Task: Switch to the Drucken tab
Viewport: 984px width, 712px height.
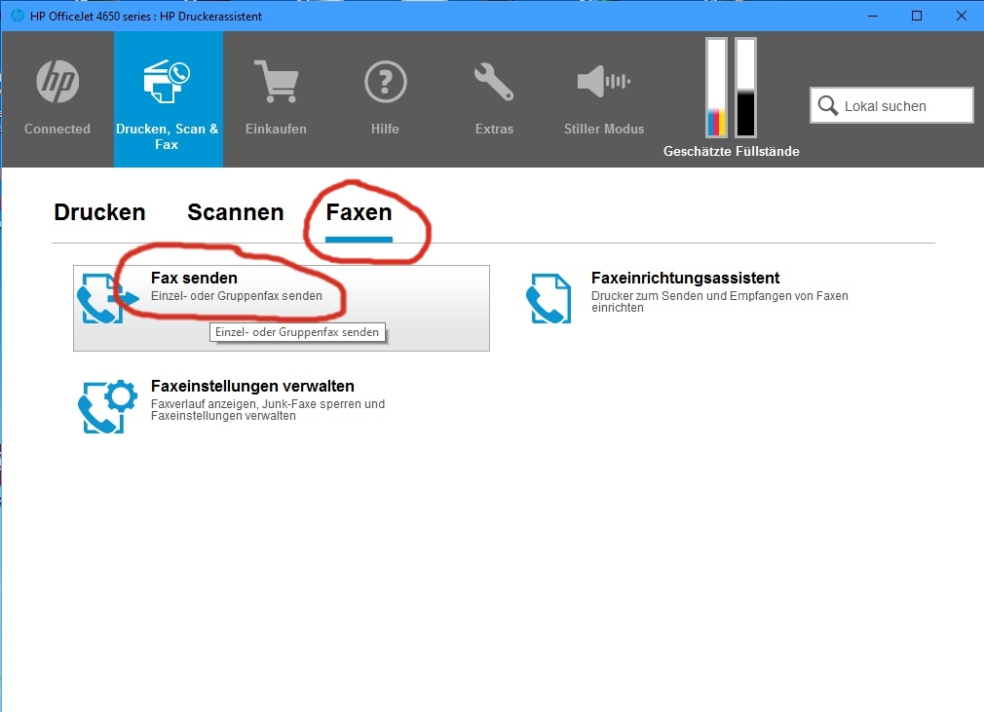Action: point(98,211)
